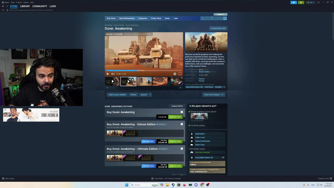Viewport: 334px width, 188px height.
Task: Click the Add a Game plus icon
Action: point(3,179)
